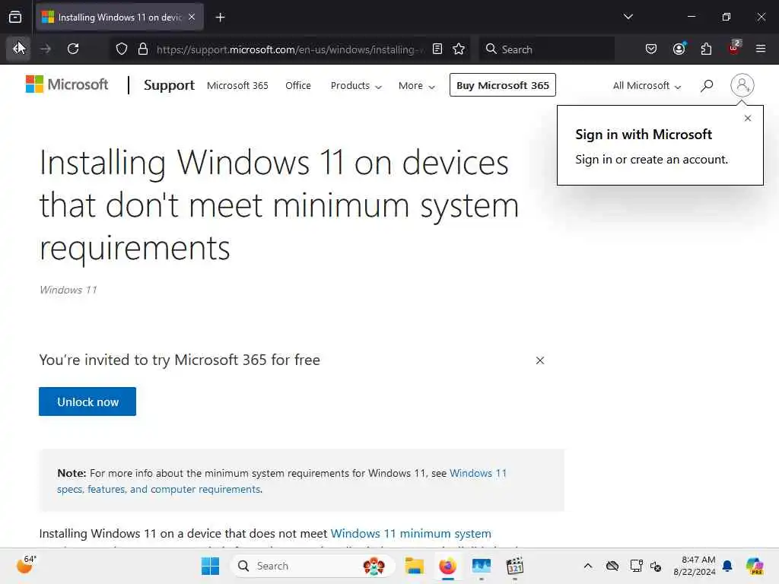Click the Windows 11 italic label

click(x=68, y=290)
